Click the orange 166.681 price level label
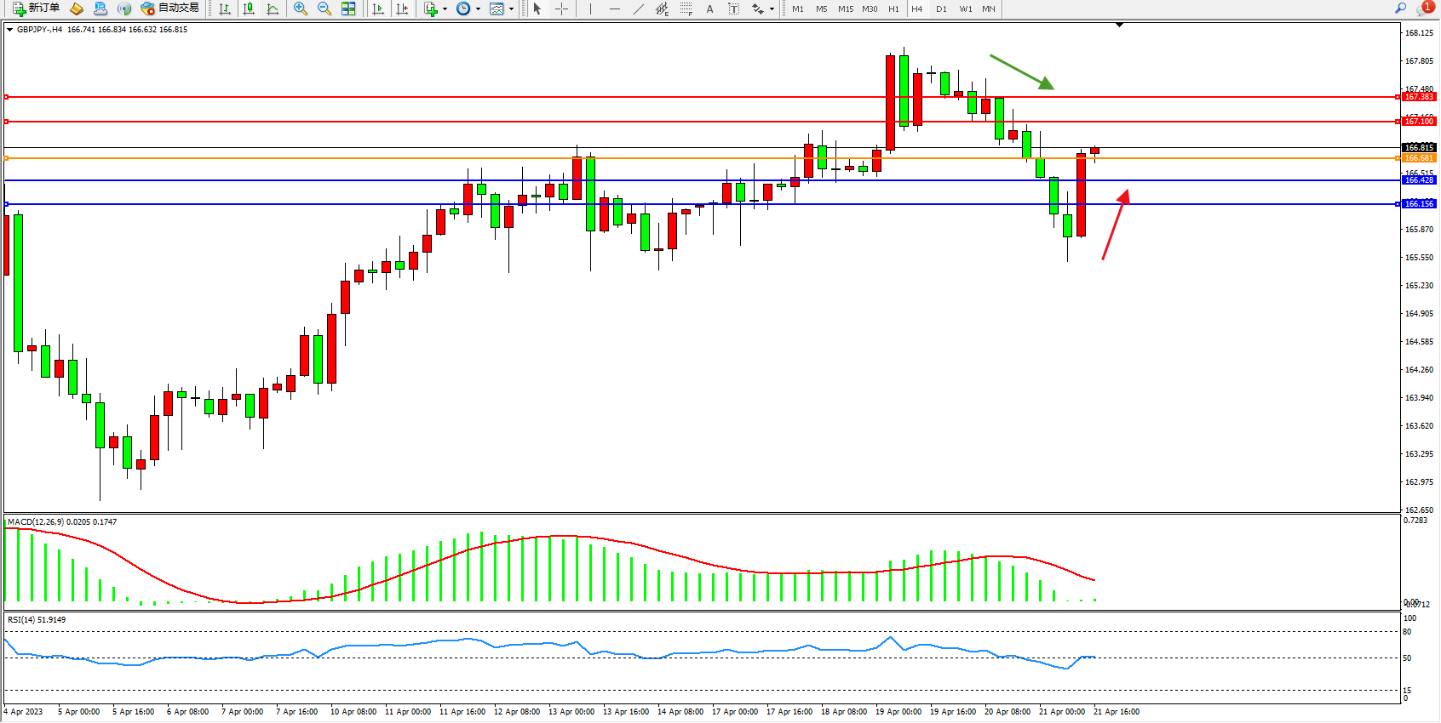This screenshot has width=1441, height=723. tap(1419, 158)
